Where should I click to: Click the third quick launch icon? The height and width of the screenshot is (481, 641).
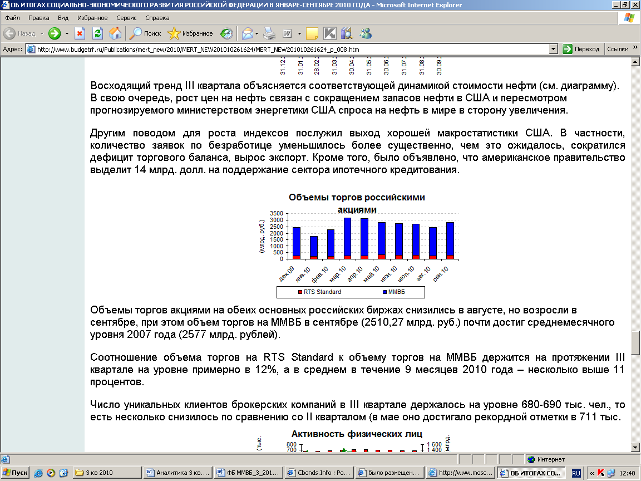pos(63,473)
